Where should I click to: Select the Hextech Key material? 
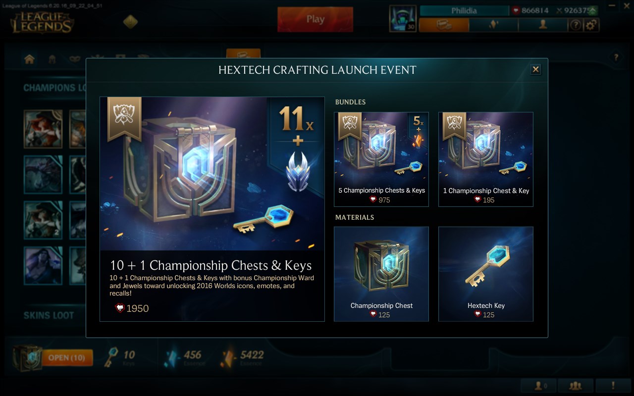[486, 274]
